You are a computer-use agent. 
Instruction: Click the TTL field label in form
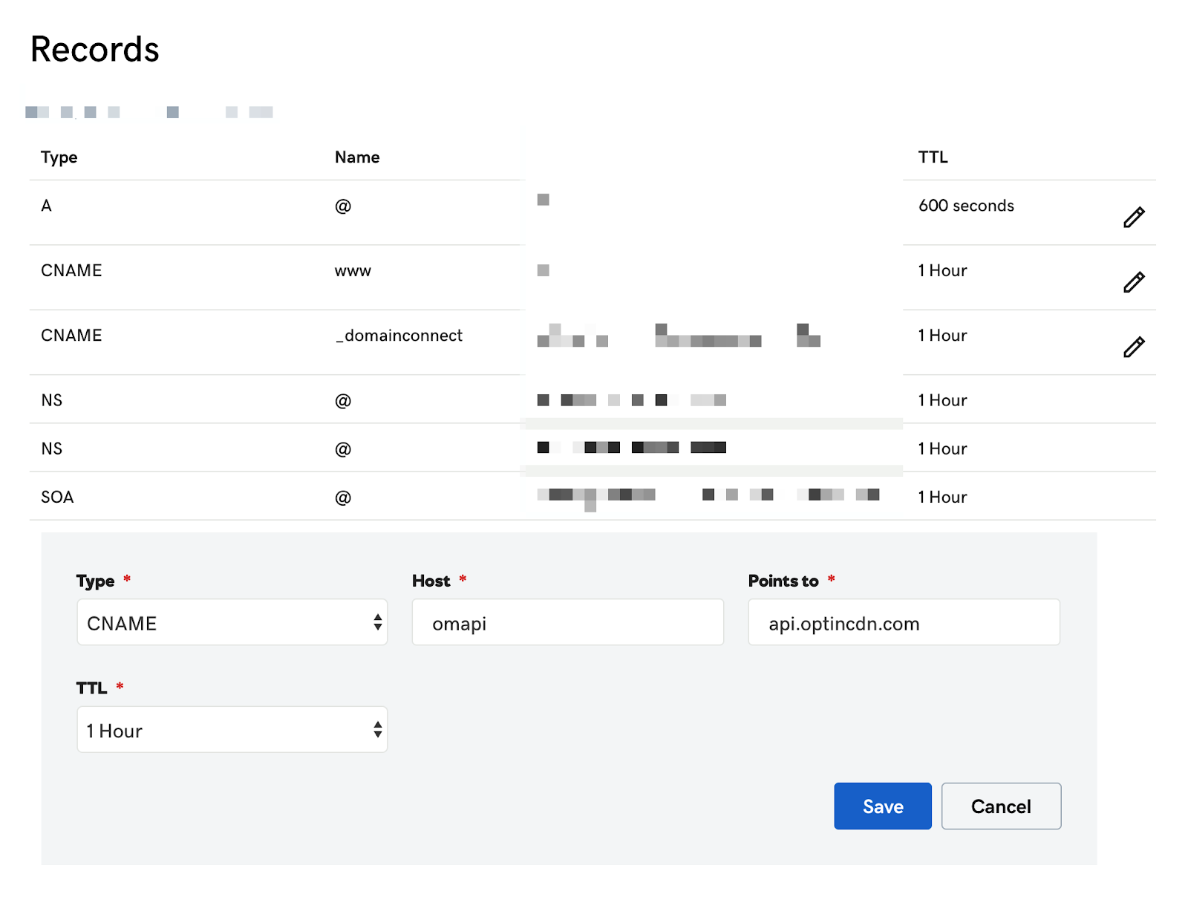coord(92,688)
